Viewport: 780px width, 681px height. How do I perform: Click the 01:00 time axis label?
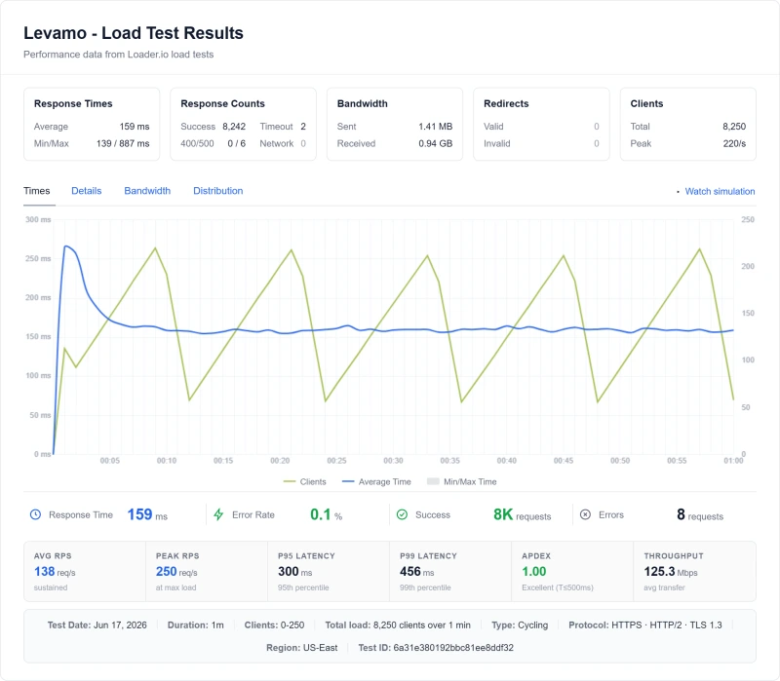pyautogui.click(x=733, y=461)
